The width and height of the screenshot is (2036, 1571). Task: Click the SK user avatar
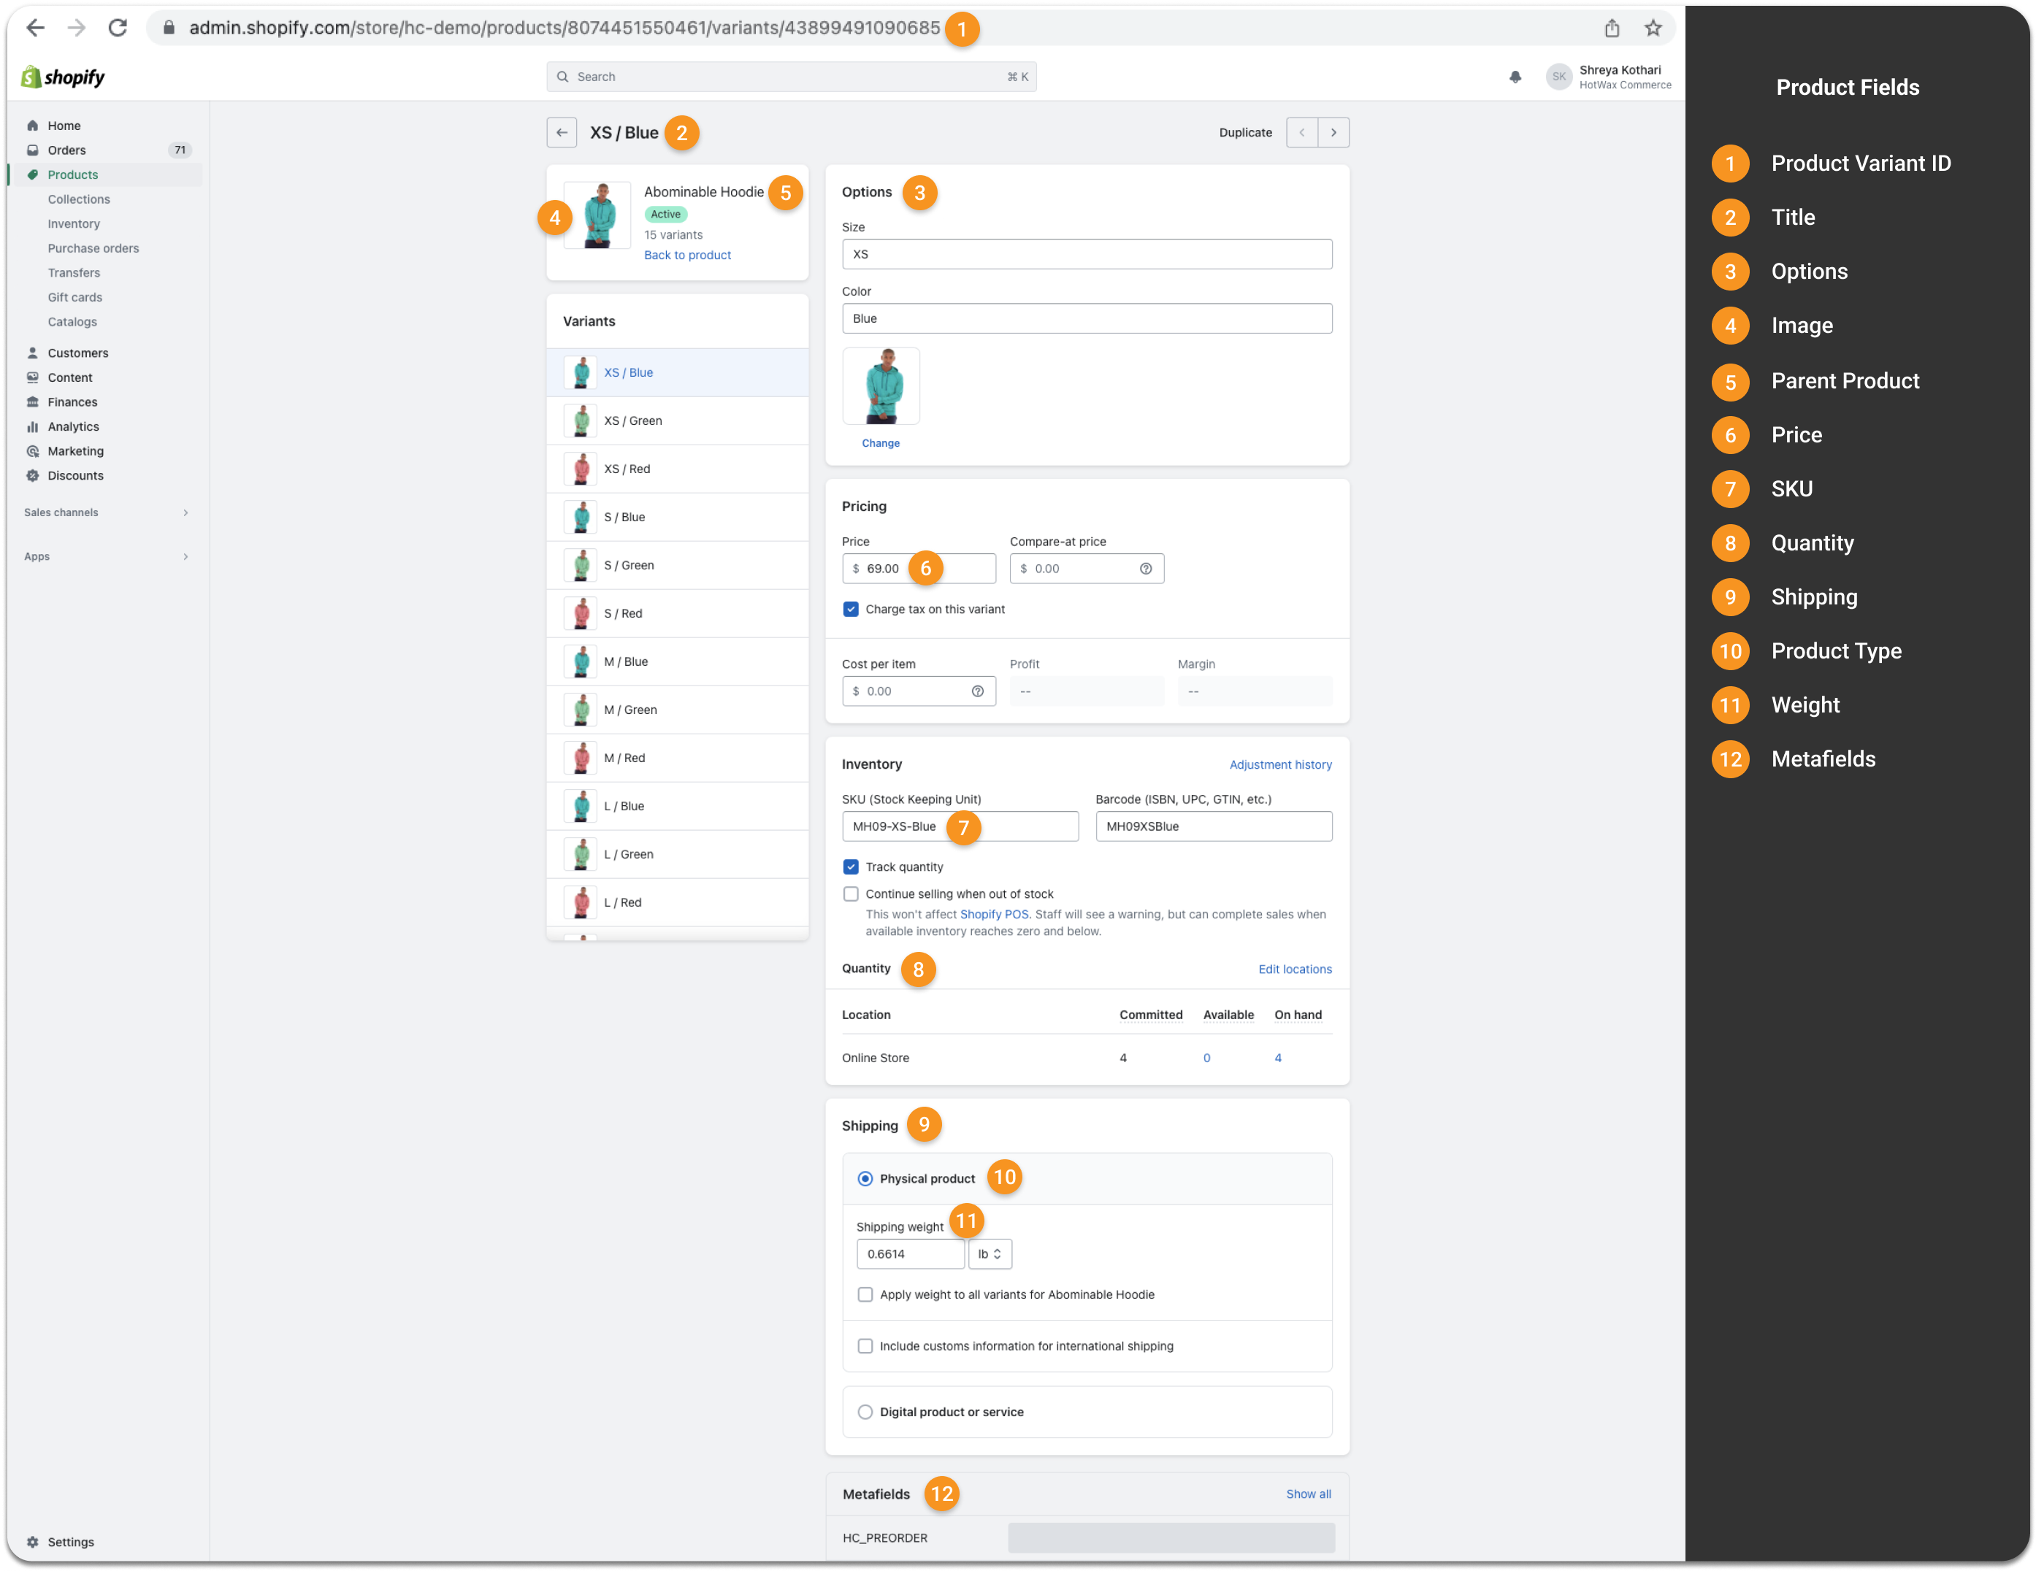pyautogui.click(x=1558, y=77)
